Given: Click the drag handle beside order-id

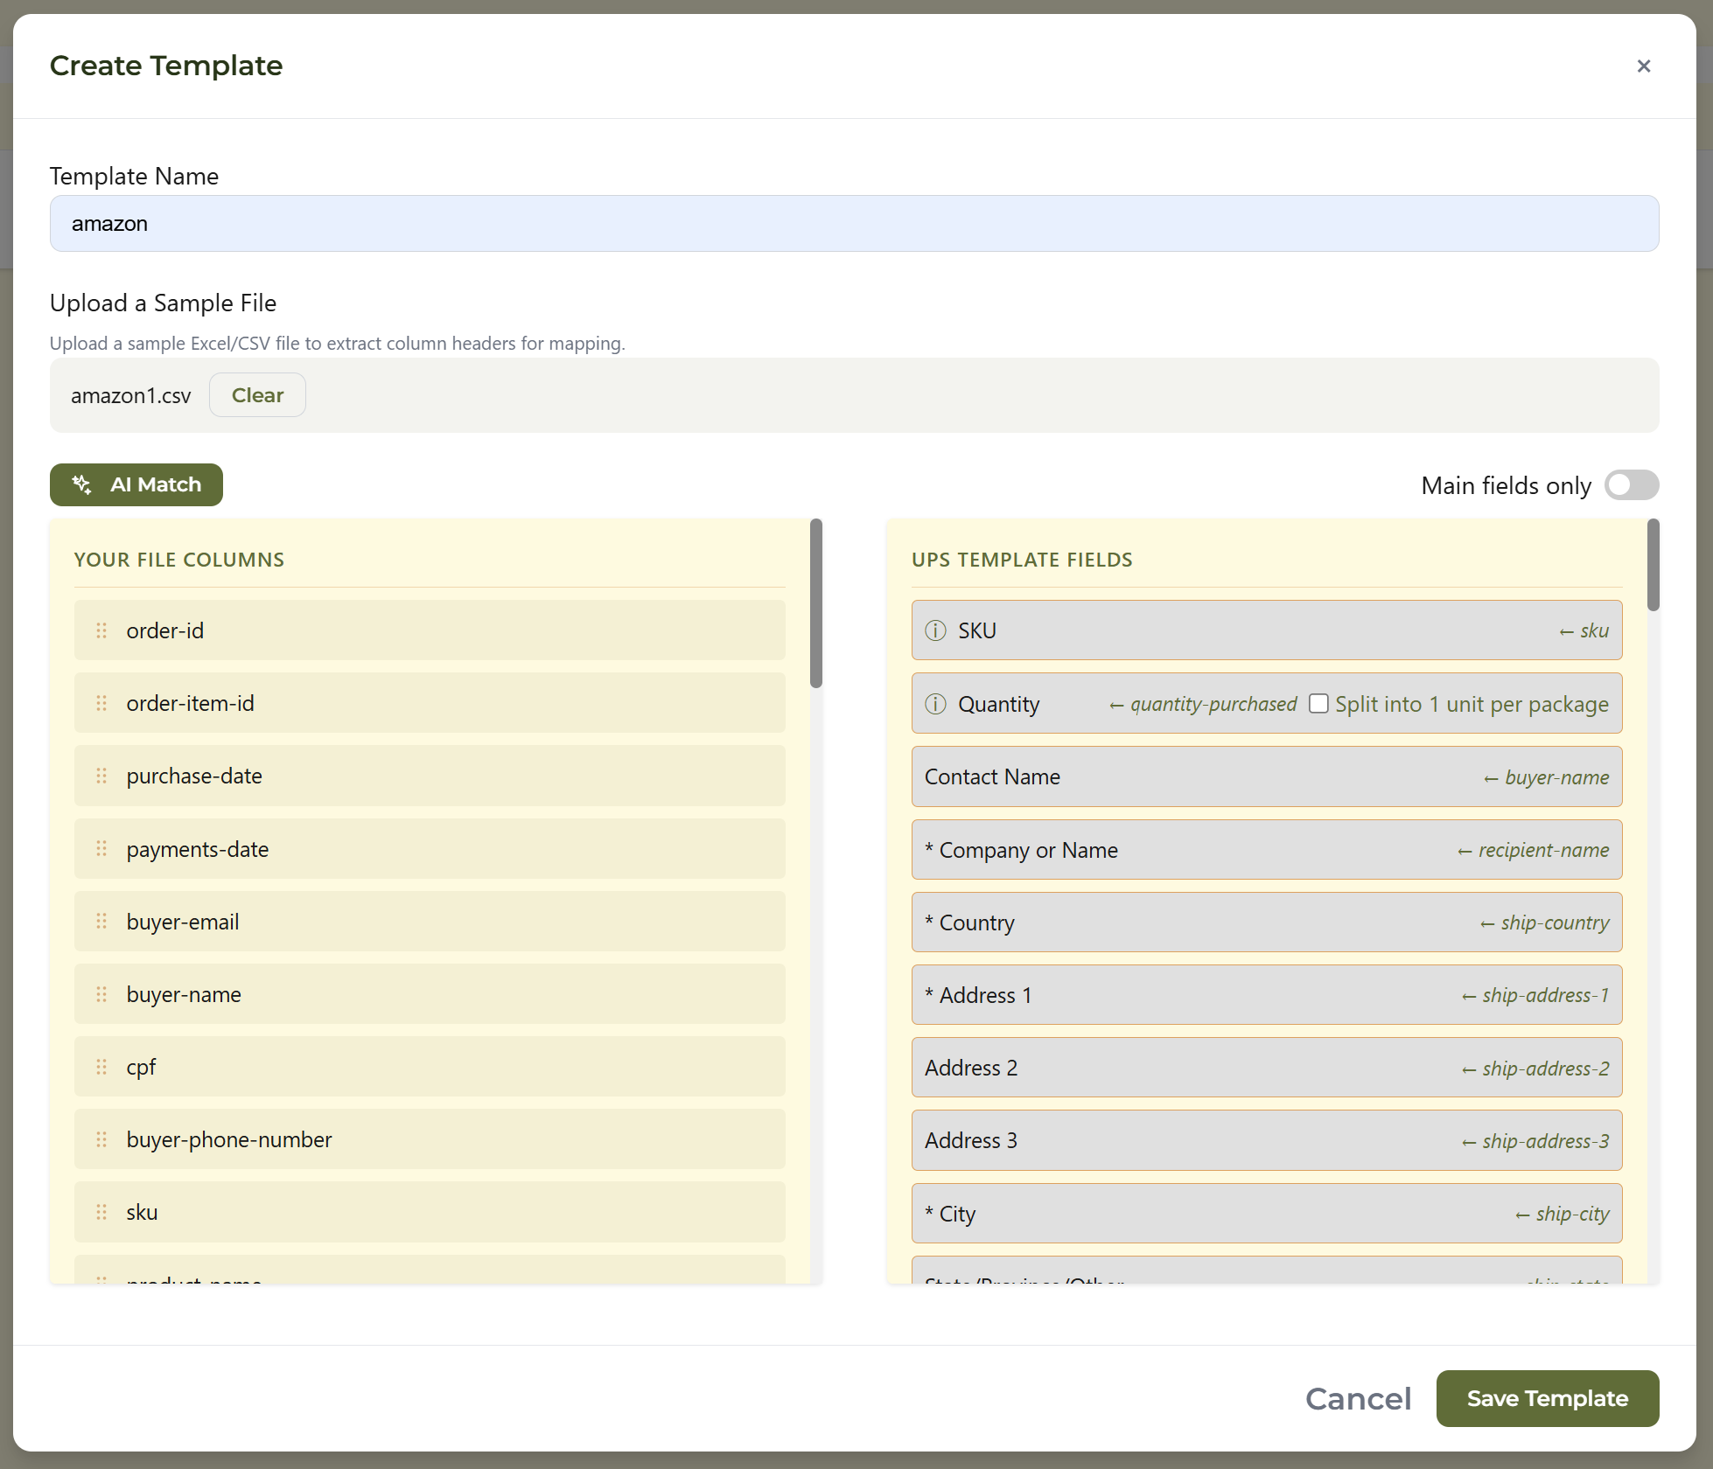Looking at the screenshot, I should click(x=101, y=630).
